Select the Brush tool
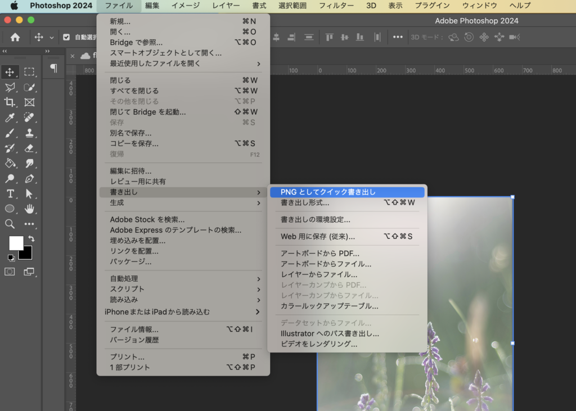The image size is (576, 411). pyautogui.click(x=10, y=133)
